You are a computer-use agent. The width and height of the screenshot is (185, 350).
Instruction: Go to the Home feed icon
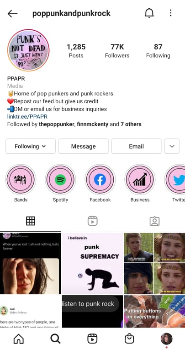click(18, 339)
